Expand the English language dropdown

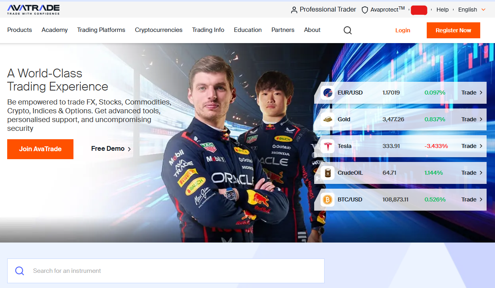point(471,10)
